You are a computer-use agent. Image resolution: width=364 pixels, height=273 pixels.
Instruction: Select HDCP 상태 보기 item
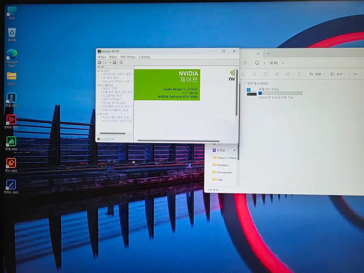click(112, 99)
